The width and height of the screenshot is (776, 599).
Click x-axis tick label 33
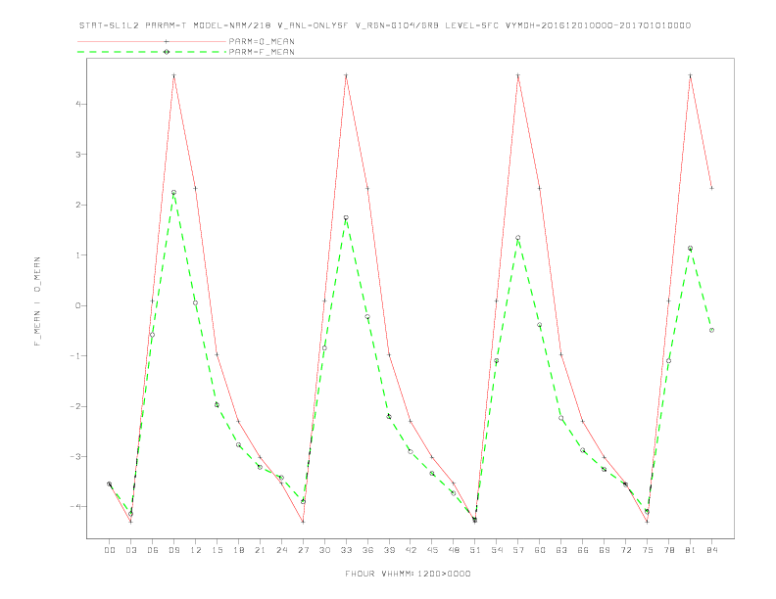coord(346,550)
